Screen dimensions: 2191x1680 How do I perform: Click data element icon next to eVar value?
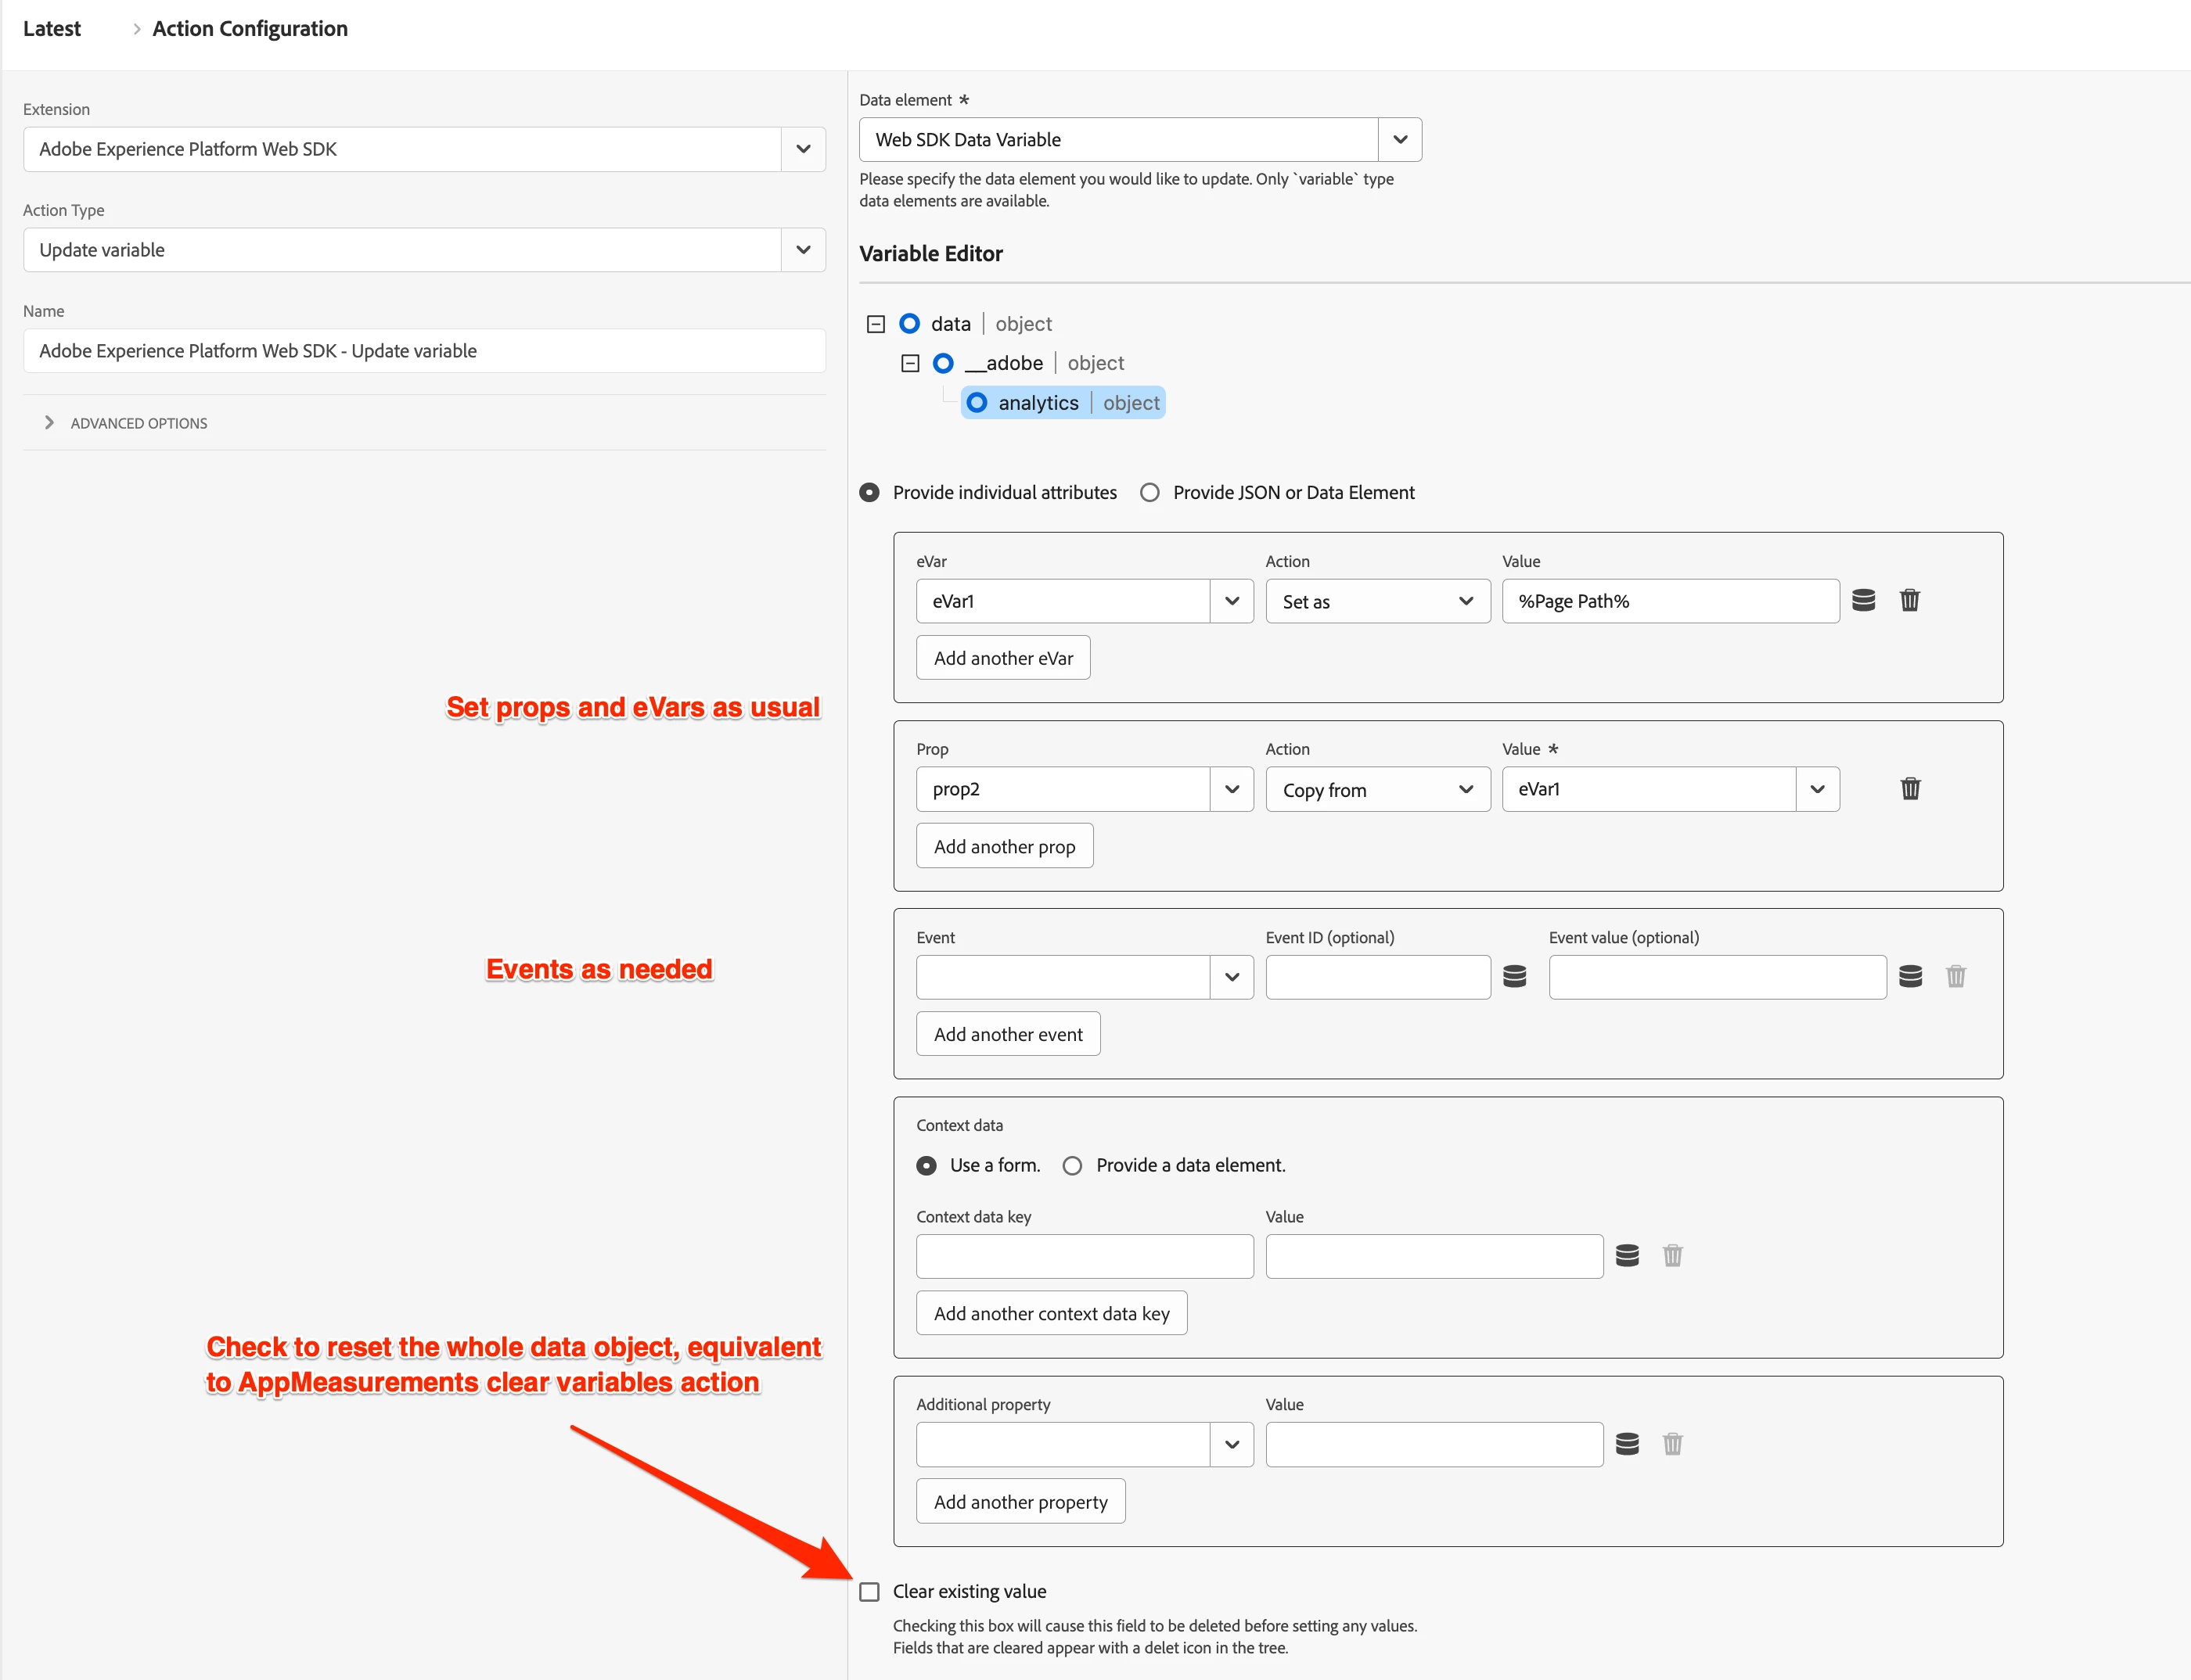pos(1863,600)
